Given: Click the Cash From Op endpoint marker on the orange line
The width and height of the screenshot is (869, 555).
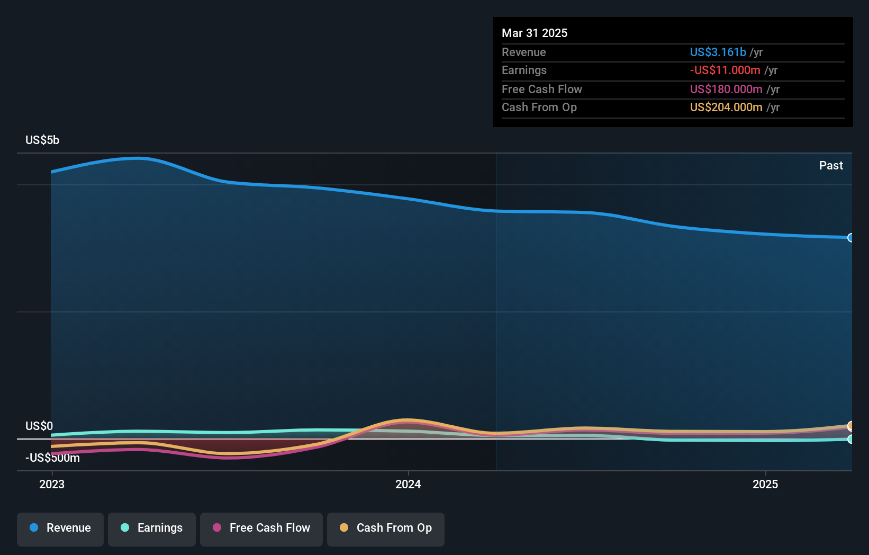Looking at the screenshot, I should pyautogui.click(x=851, y=426).
